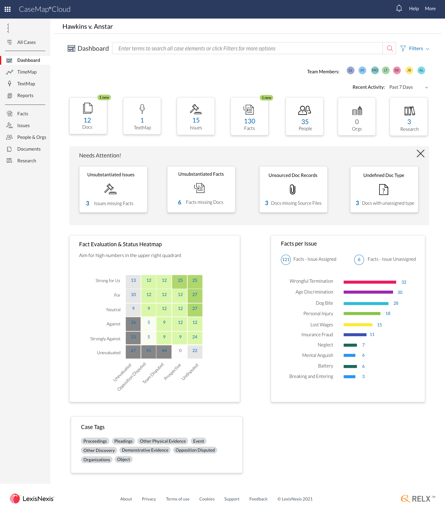Click into the case search field
445x511 pixels.
tap(247, 49)
